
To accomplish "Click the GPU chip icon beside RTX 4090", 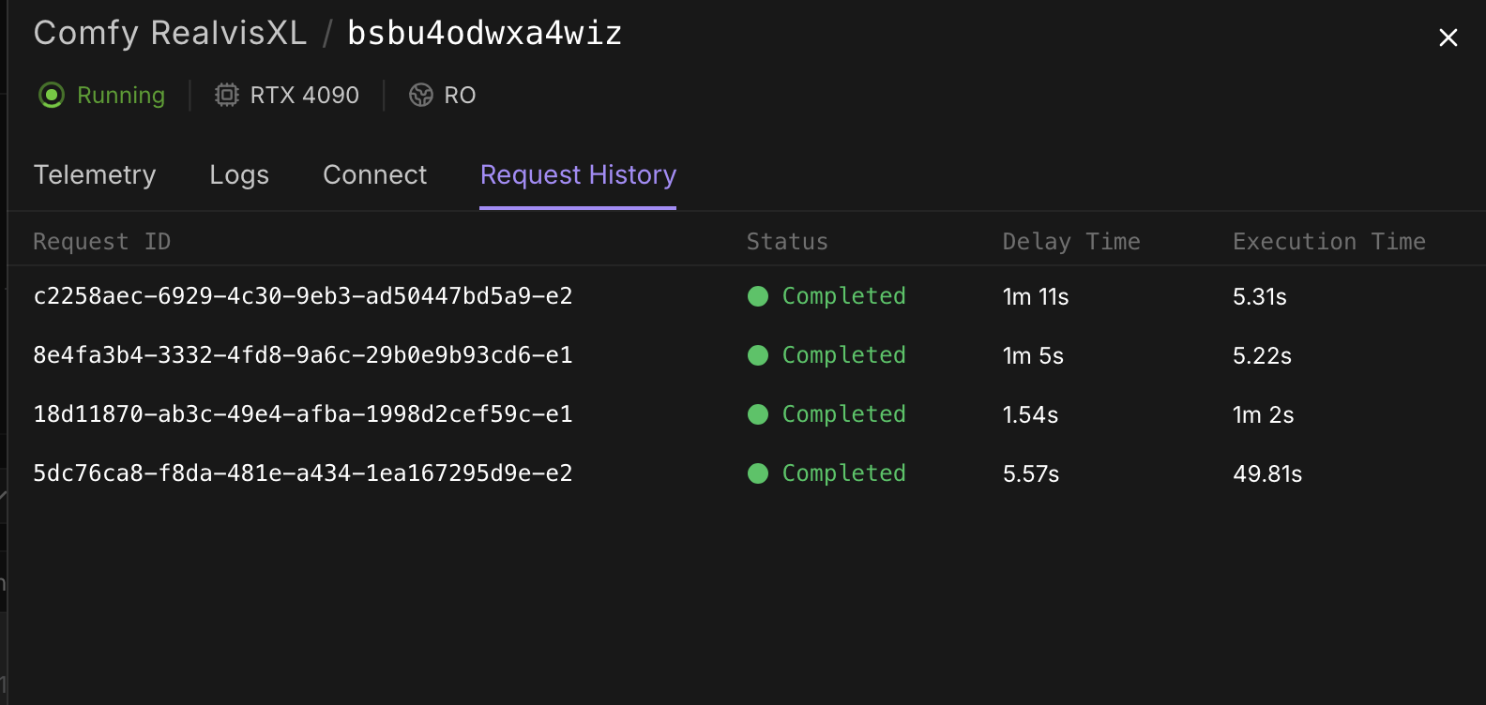I will 226,95.
